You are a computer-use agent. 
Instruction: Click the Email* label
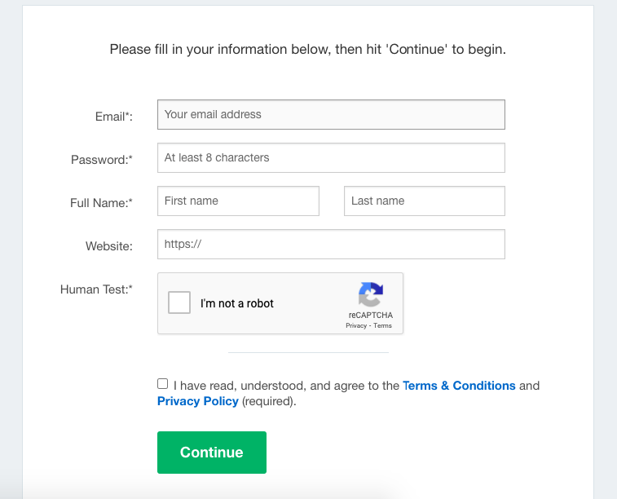coord(114,117)
